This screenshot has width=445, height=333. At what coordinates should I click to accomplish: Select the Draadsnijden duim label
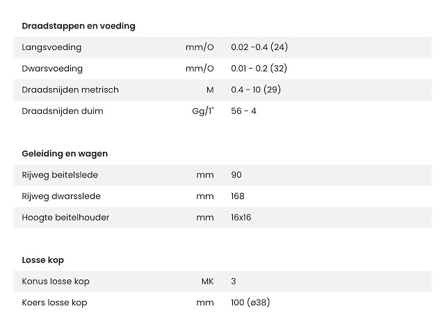point(63,111)
